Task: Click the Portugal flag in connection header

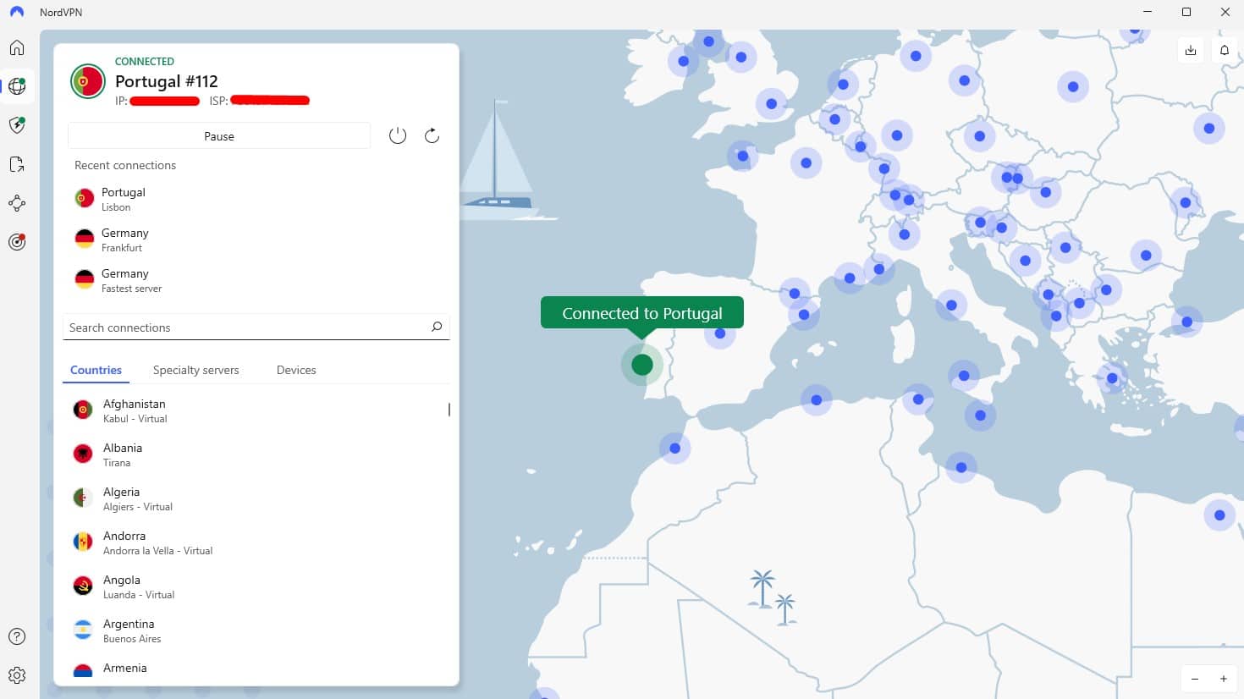Action: (88, 81)
